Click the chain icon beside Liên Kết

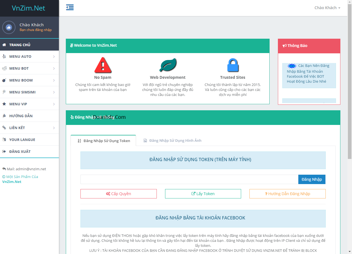pos(4,128)
